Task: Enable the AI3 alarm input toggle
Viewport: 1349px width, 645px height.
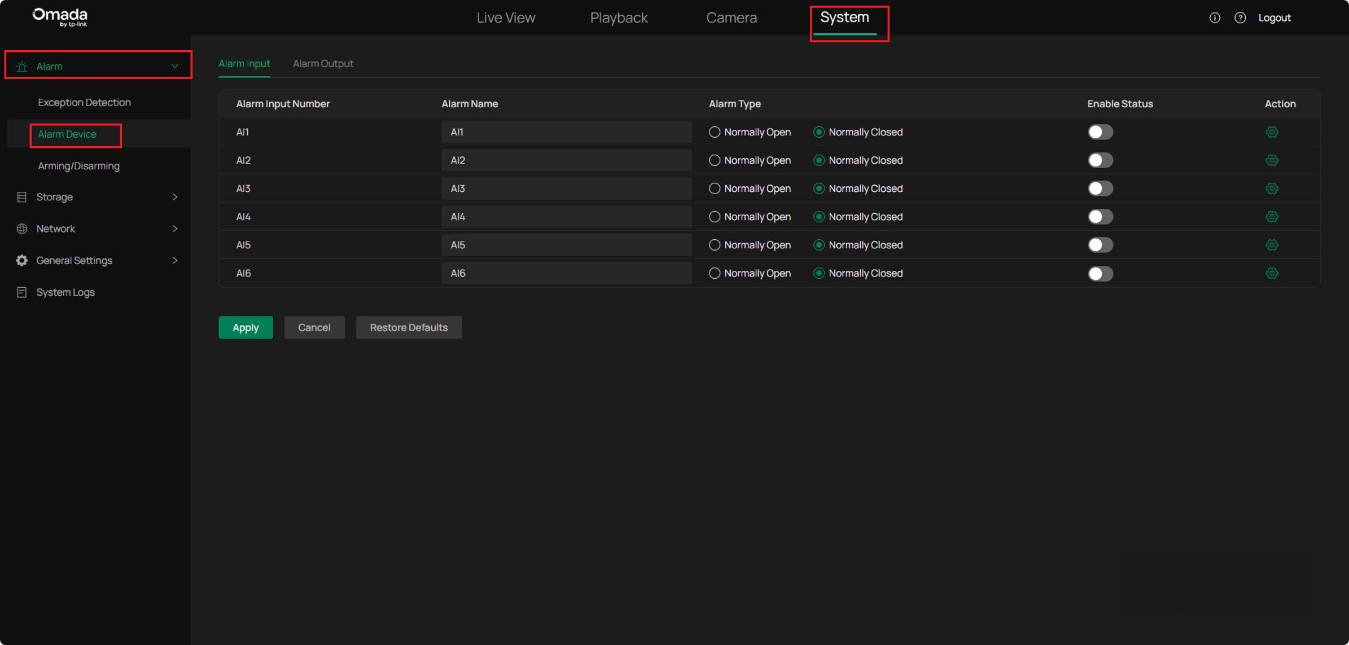Action: pos(1100,188)
